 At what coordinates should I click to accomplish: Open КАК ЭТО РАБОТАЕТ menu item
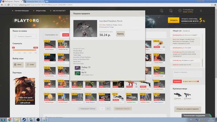(59, 11)
